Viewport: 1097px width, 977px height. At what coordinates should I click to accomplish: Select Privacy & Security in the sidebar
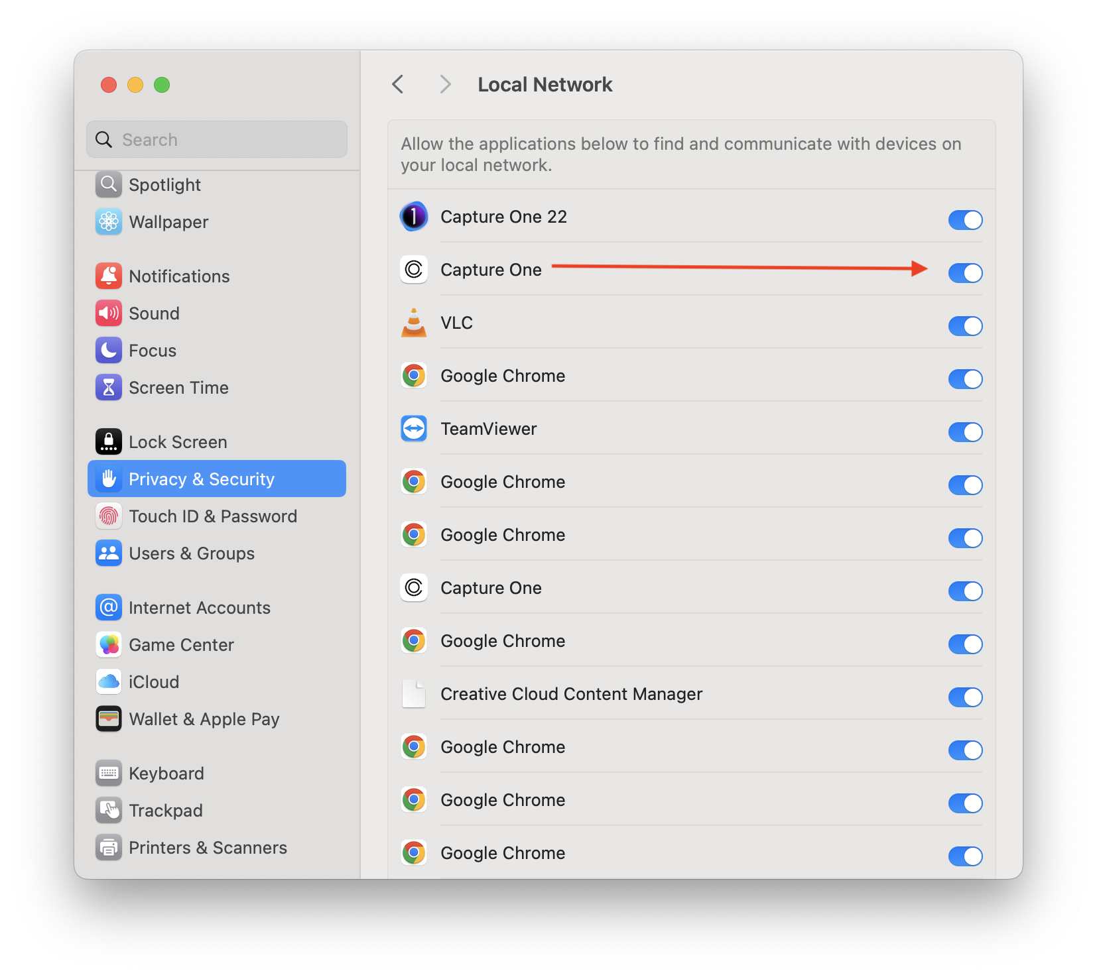[x=217, y=479]
